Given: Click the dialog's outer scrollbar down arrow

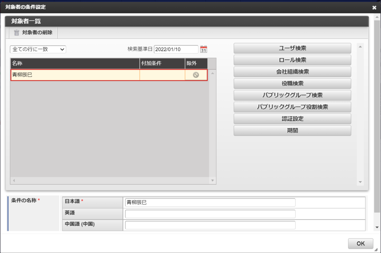Looking at the screenshot, I should [x=377, y=227].
